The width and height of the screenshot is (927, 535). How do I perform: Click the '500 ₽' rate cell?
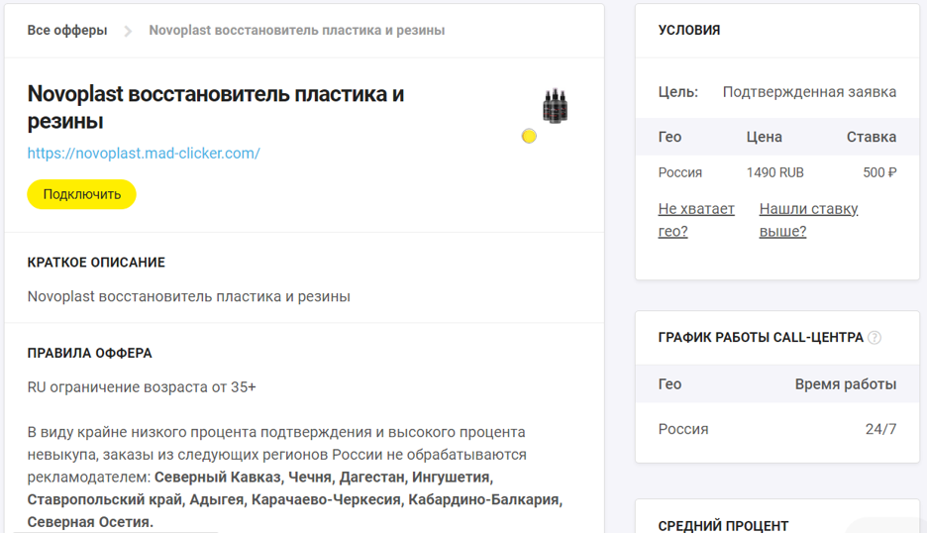pyautogui.click(x=879, y=172)
